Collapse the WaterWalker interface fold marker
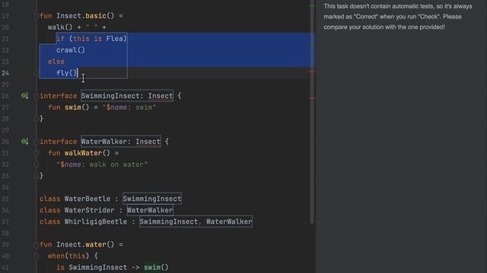Screen dimensions: 487x273 coord(36,142)
